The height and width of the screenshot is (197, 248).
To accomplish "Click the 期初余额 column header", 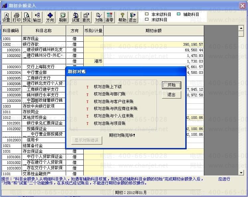I will click(x=154, y=30).
